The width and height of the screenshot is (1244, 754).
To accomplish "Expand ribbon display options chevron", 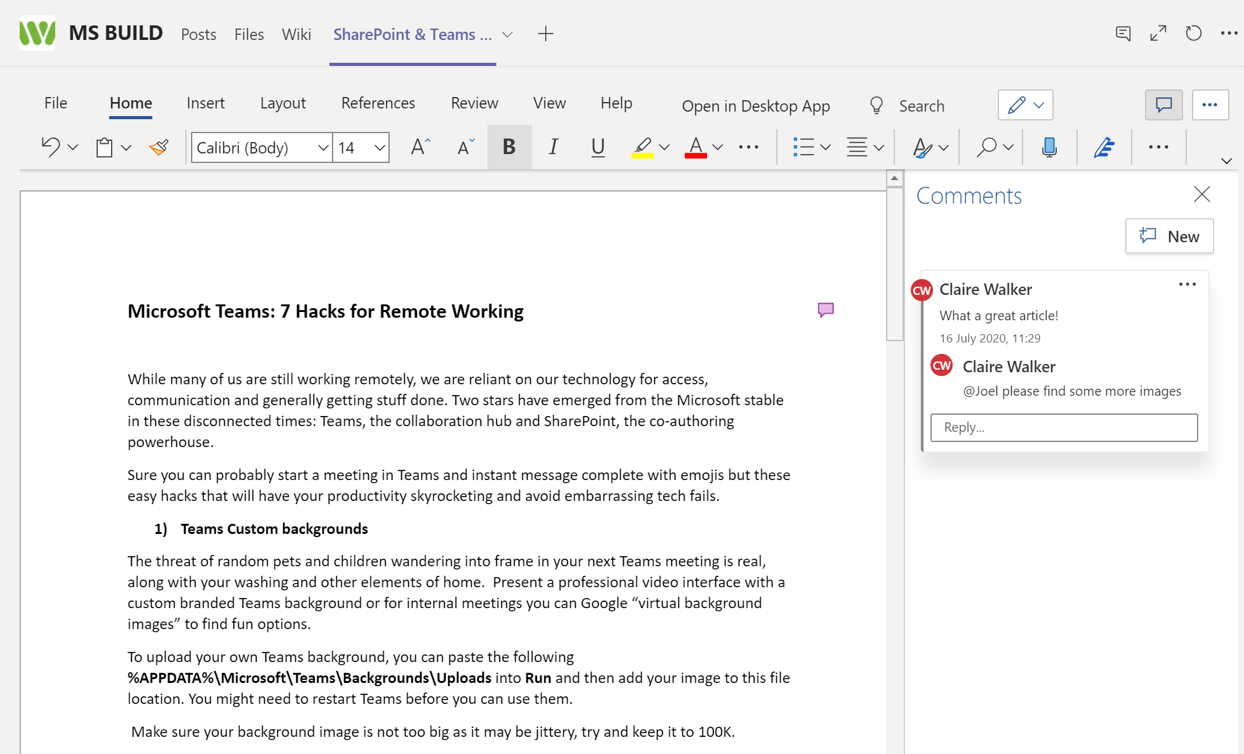I will pos(1226,161).
